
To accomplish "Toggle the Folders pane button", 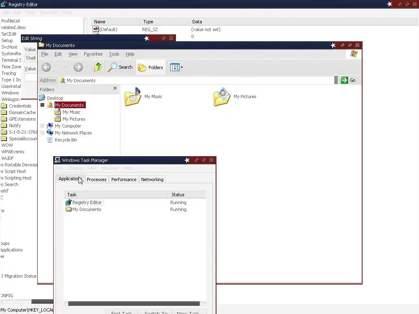I will pos(151,67).
